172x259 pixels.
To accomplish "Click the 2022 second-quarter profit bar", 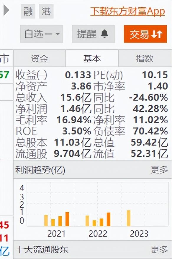I will [x=94, y=223].
